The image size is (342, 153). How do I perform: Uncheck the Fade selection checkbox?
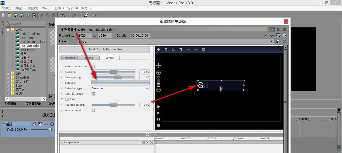click(93, 94)
